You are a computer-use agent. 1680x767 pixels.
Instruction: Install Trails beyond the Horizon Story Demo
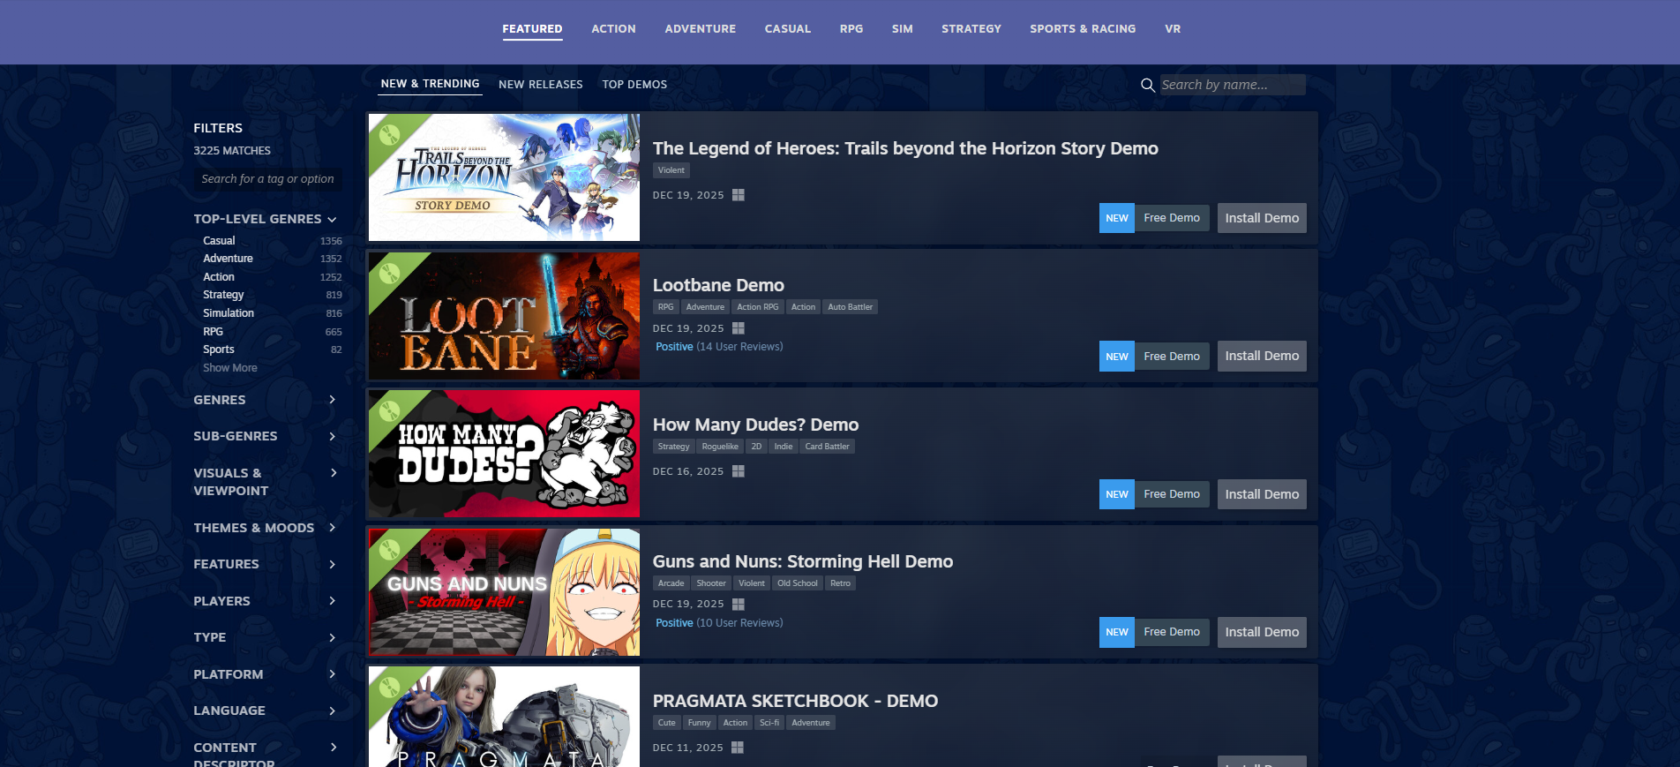pyautogui.click(x=1262, y=218)
